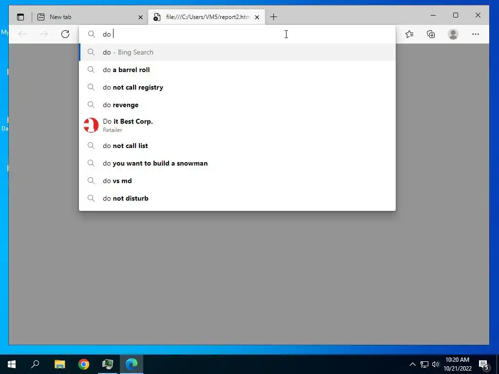Select 'do not call registry' suggestion
Image resolution: width=499 pixels, height=374 pixels.
click(x=237, y=87)
